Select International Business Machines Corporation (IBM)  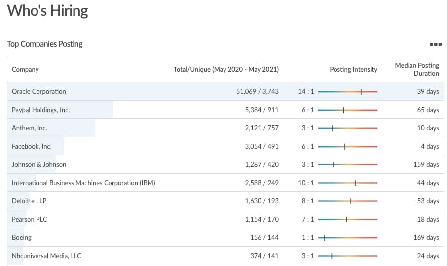pyautogui.click(x=83, y=183)
